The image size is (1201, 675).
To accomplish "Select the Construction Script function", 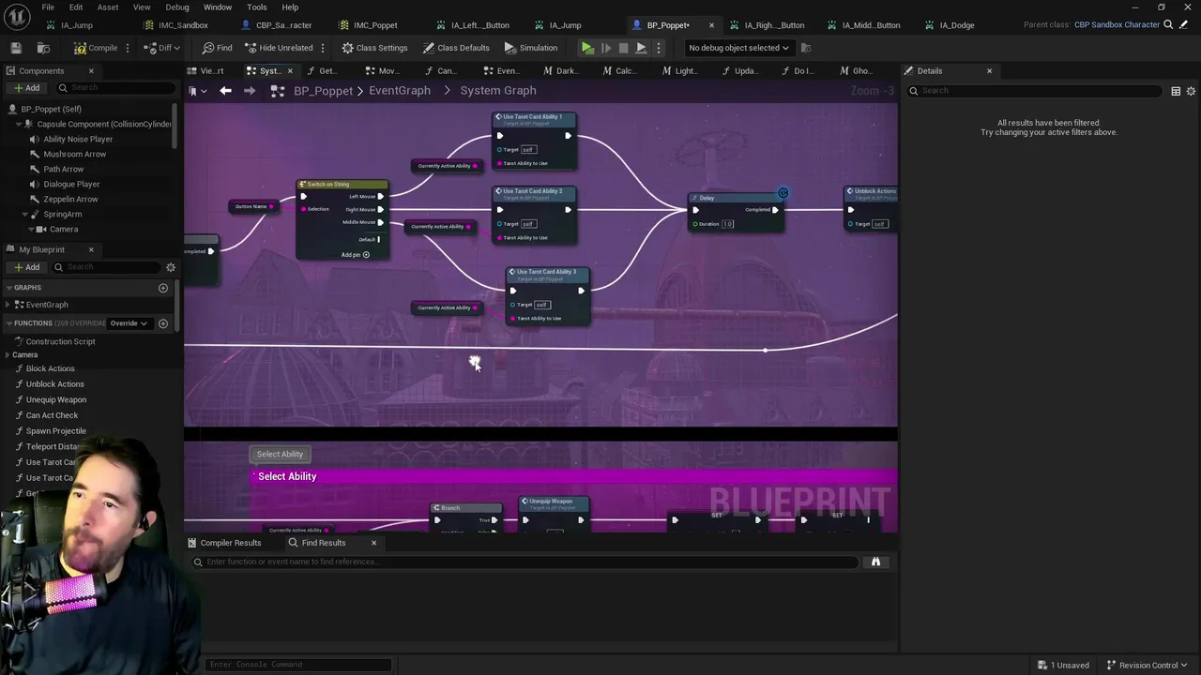I will coord(60,341).
